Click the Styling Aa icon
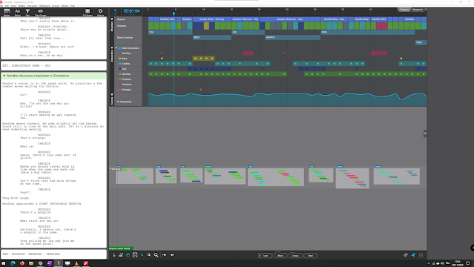Viewport: 474px width, 267px height. 18,12
